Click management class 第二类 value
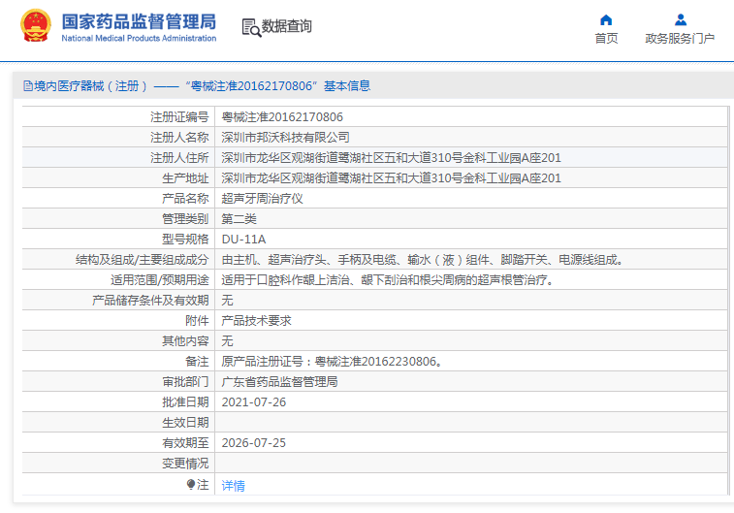 pos(239,219)
